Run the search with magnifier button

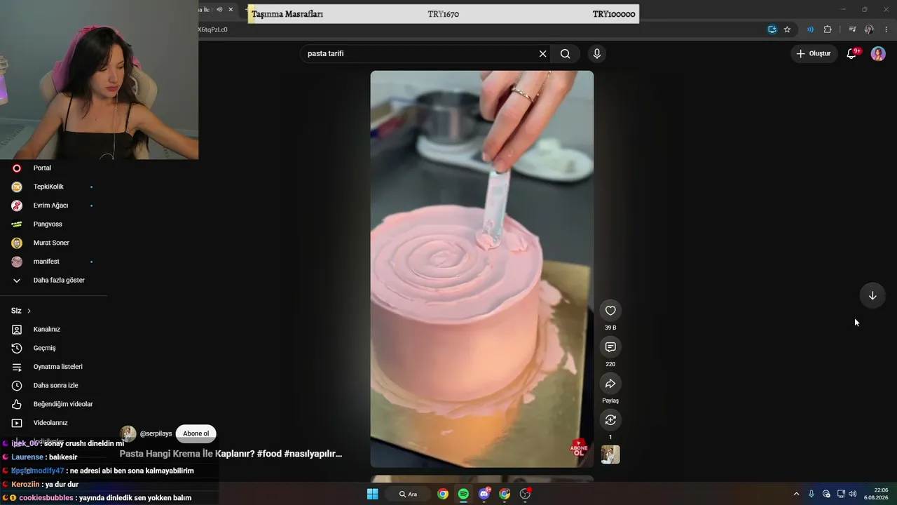(566, 54)
